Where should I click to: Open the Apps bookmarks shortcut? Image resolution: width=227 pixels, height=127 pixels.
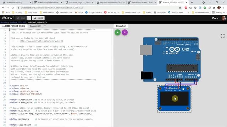(x=6, y=12)
